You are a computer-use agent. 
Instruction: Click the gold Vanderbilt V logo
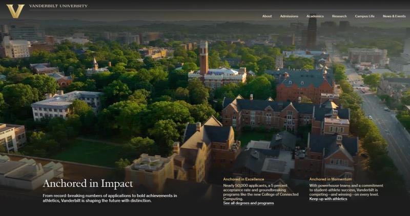(15, 10)
